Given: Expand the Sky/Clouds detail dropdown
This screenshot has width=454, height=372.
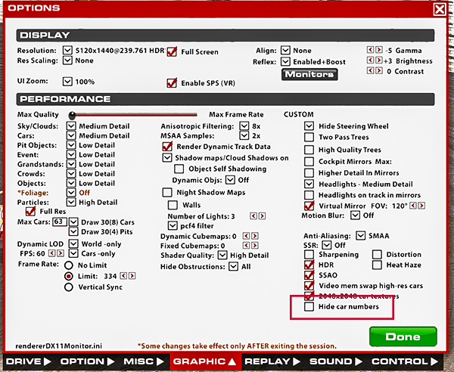Looking at the screenshot, I should tap(71, 126).
